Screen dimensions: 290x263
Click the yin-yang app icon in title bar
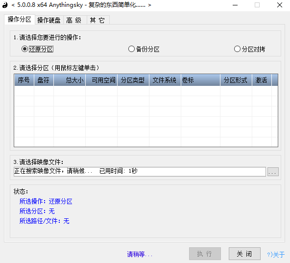pyautogui.click(x=4, y=5)
